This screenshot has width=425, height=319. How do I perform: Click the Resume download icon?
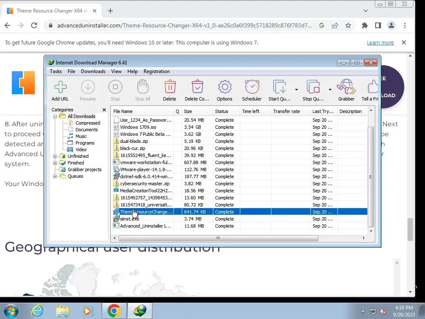coord(88,91)
